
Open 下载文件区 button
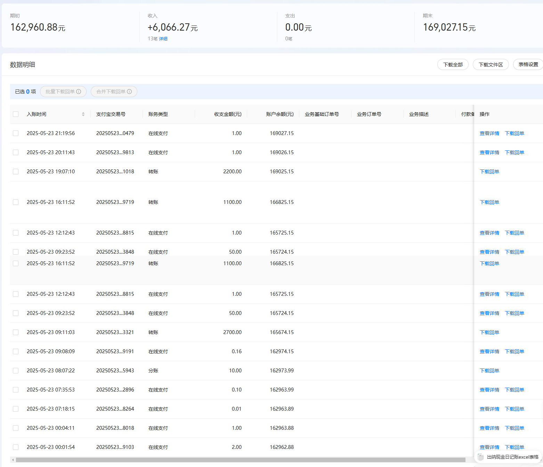(x=491, y=65)
